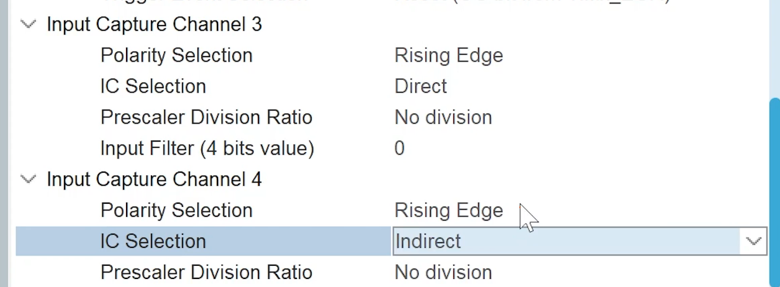Select Channel 3 Polarity Selection label
Image resolution: width=780 pixels, height=287 pixels.
pos(176,55)
